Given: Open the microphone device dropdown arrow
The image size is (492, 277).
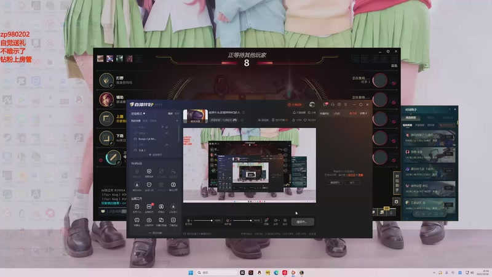Looking at the screenshot, I should (191, 220).
